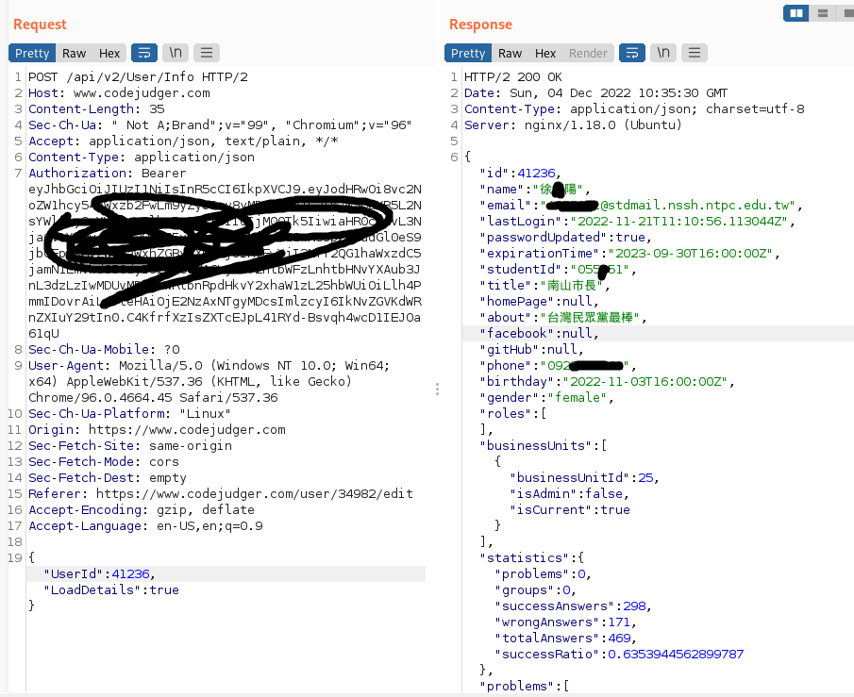Click the POST /api/v2/User/Info line
854x697 pixels.
[x=138, y=76]
